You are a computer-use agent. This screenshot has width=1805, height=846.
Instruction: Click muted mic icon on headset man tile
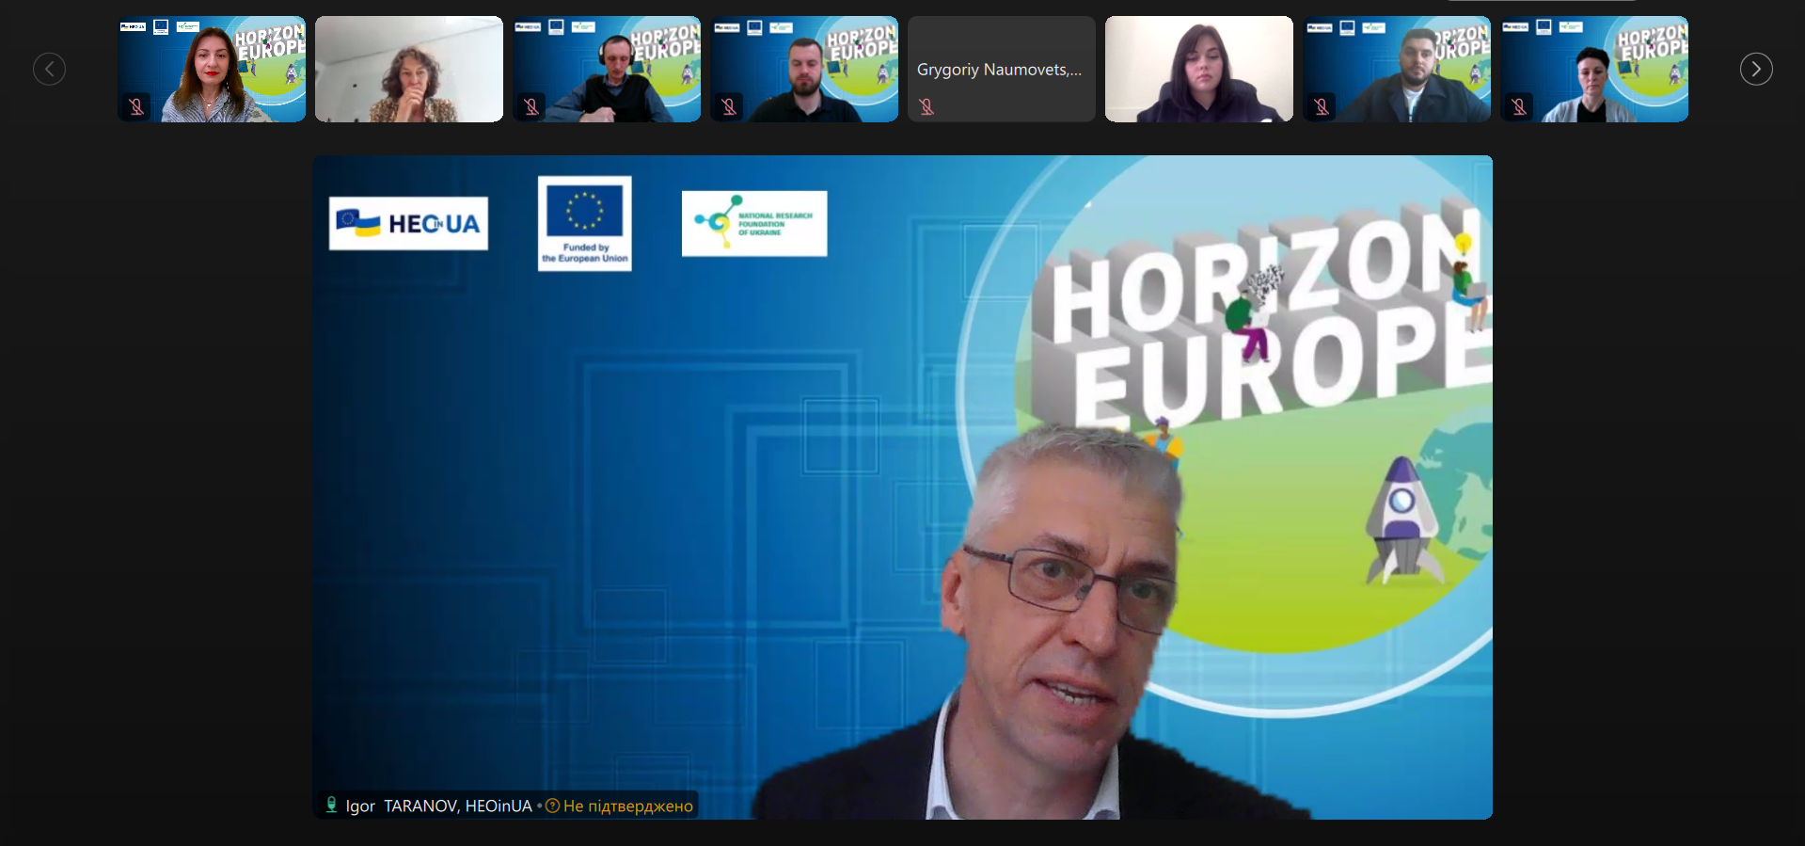[531, 106]
